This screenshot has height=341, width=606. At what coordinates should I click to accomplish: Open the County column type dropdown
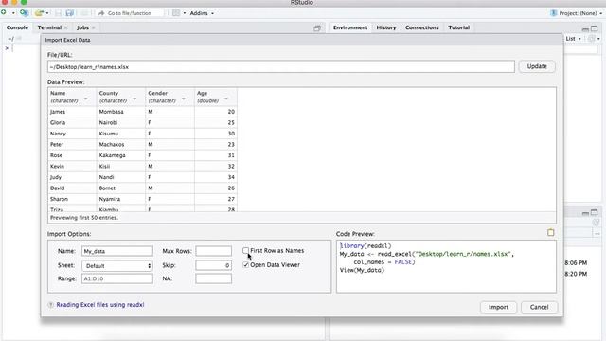click(134, 99)
